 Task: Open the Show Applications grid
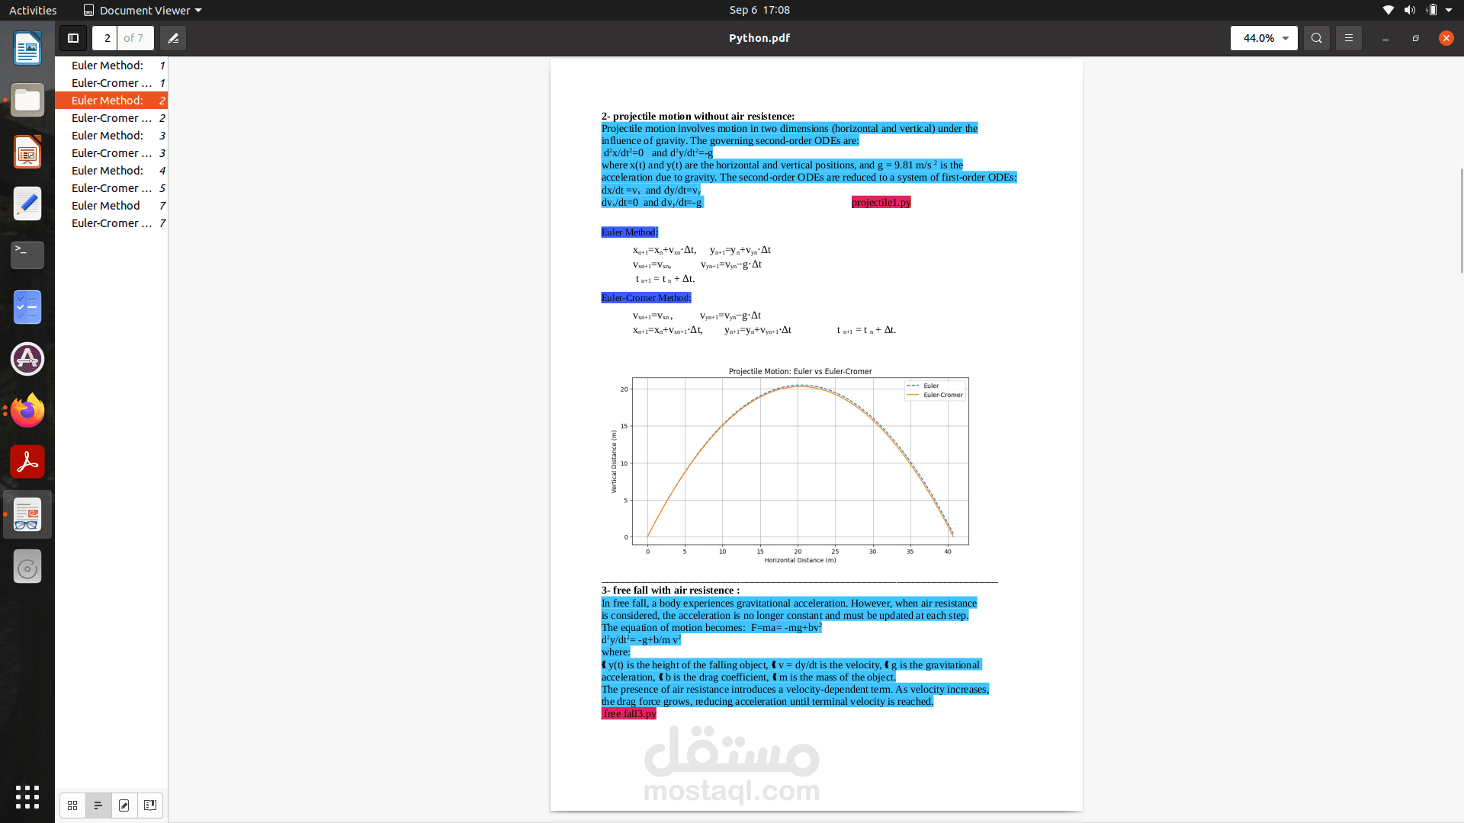point(27,797)
